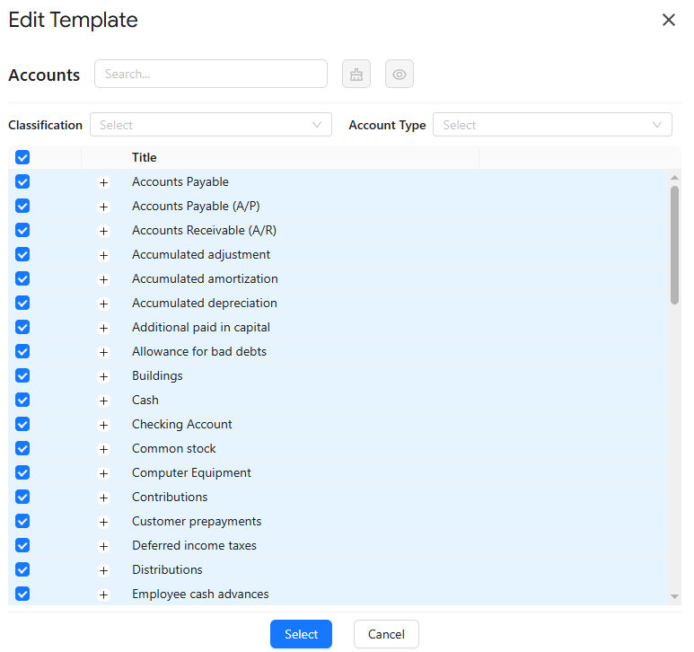The image size is (694, 652).
Task: Uncheck the Accounts Payable (A/P) checkbox
Action: point(22,206)
